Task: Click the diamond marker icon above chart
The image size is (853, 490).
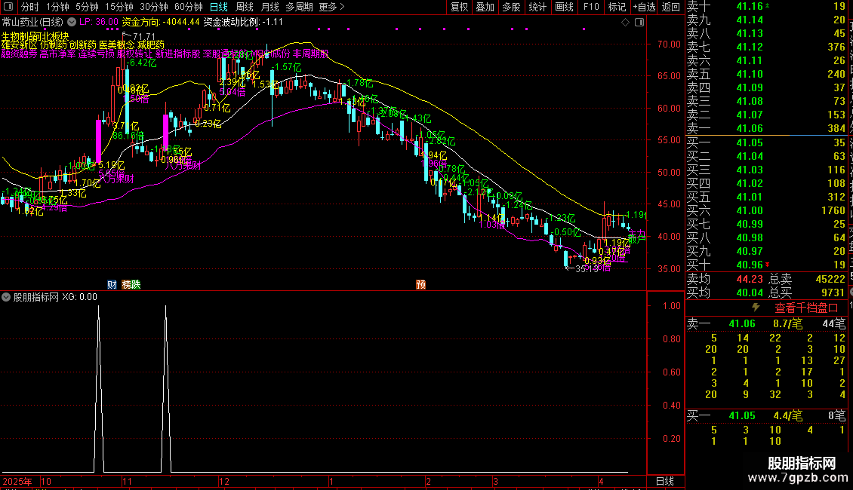Action: (x=626, y=23)
